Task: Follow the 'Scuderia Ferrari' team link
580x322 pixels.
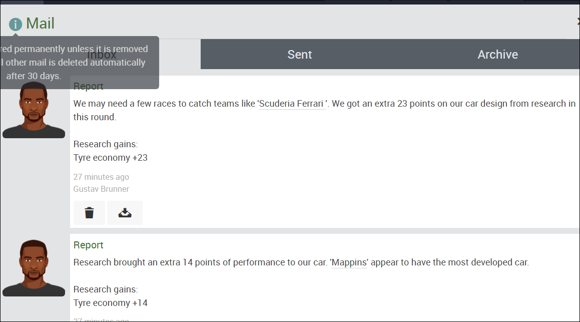Action: tap(292, 104)
